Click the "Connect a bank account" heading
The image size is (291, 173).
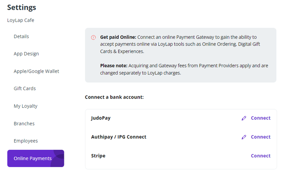(x=114, y=97)
